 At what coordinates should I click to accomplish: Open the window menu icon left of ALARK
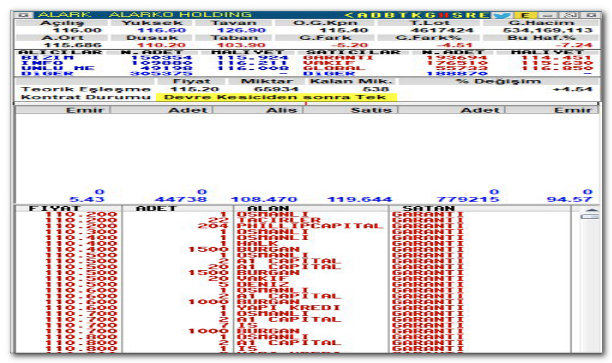[23, 15]
